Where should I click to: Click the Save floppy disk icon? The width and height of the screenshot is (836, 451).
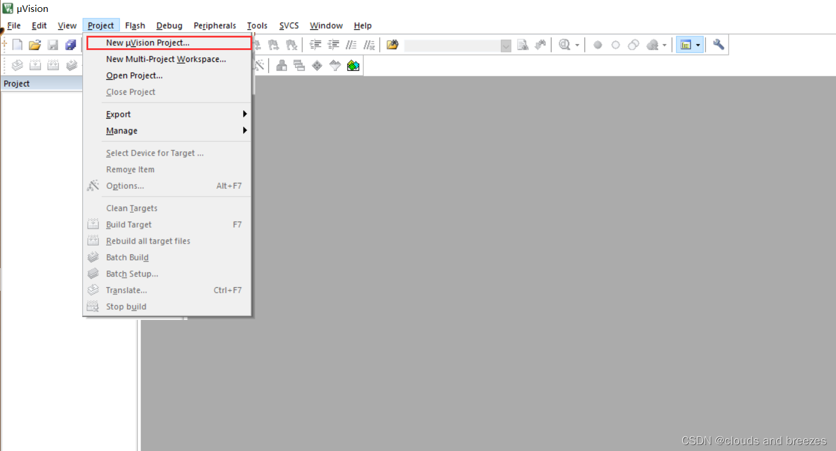pyautogui.click(x=53, y=45)
